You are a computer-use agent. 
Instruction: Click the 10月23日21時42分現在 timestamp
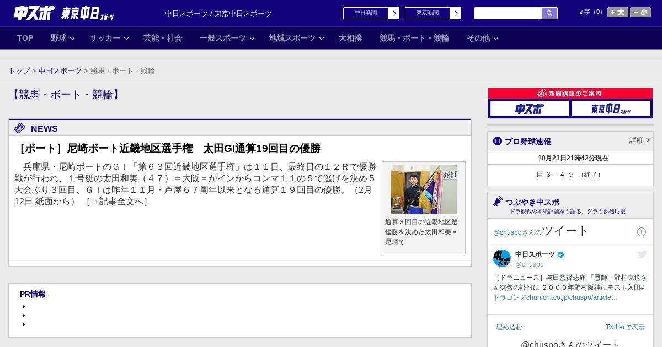573,158
